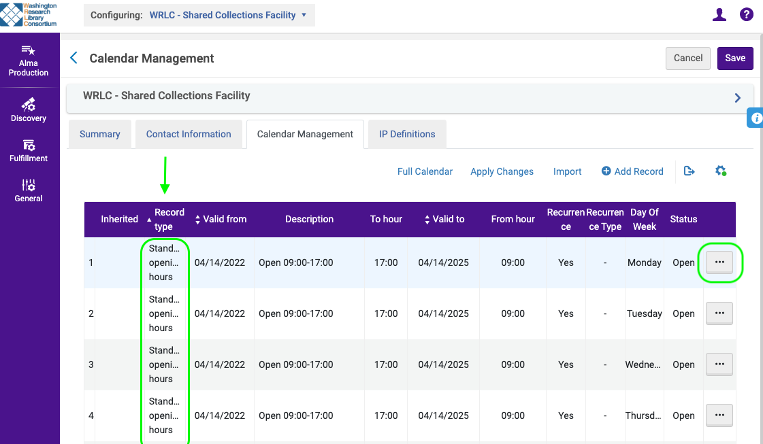Select the Monday cell in row 1
Viewport: 763px width, 444px height.
coord(645,262)
